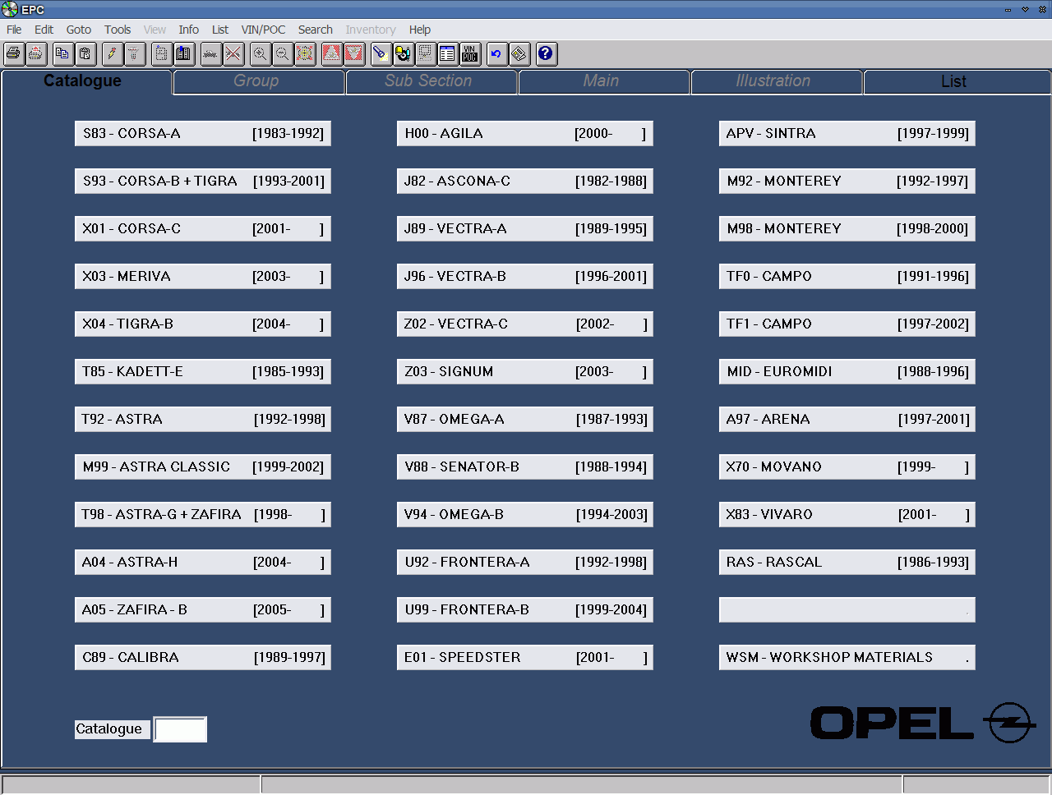The width and height of the screenshot is (1052, 795).
Task: Click the VIN POC toolbar button
Action: [x=470, y=54]
